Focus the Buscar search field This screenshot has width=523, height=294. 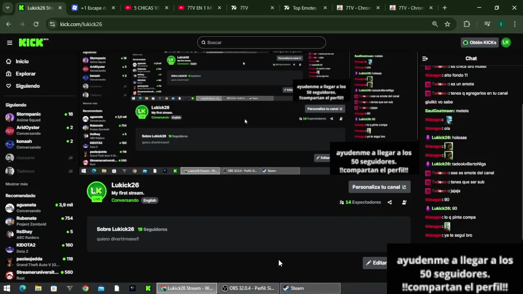(261, 42)
